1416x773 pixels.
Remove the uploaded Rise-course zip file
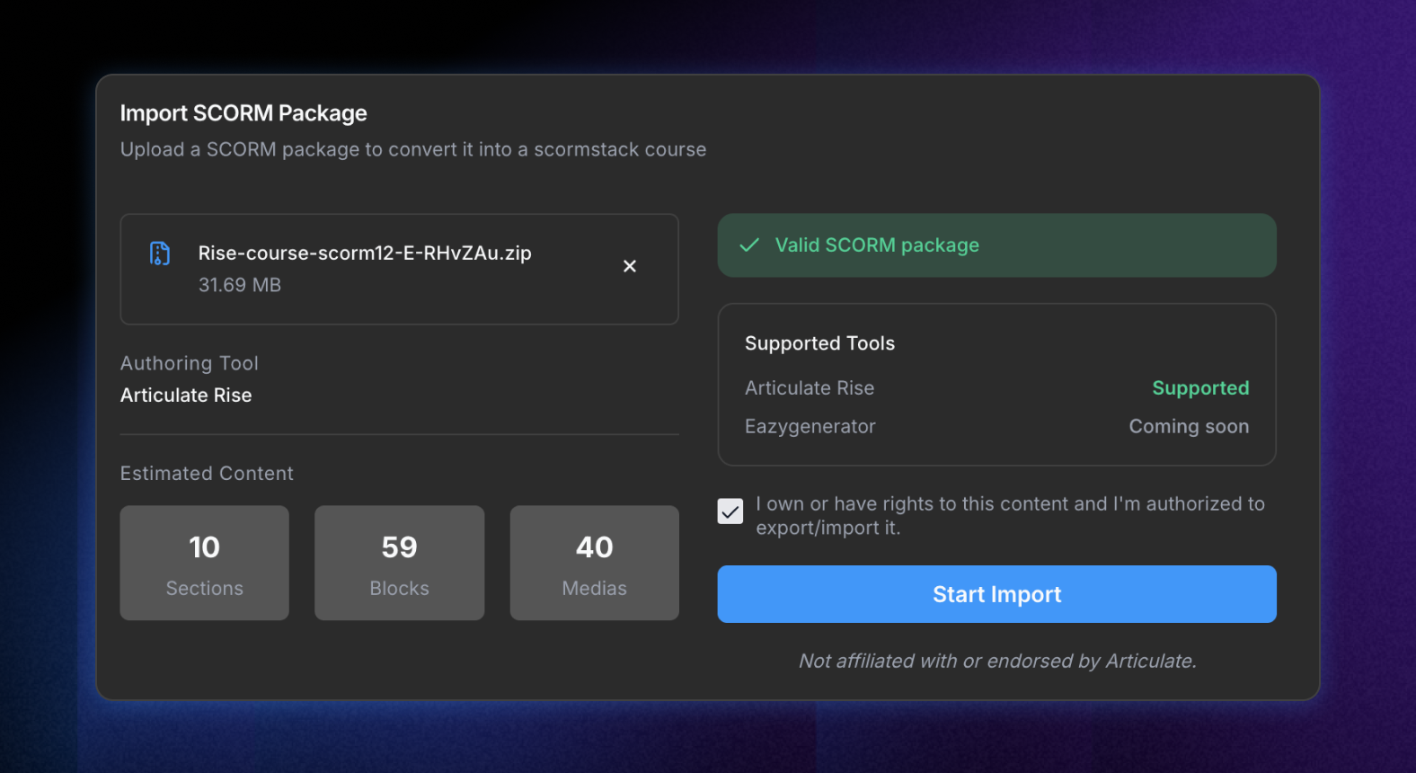(x=630, y=266)
